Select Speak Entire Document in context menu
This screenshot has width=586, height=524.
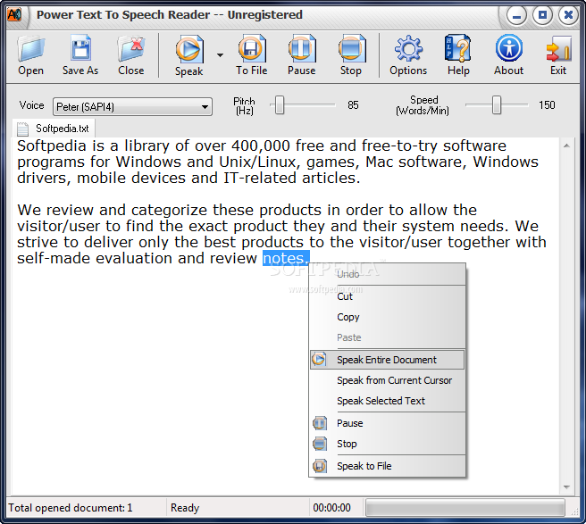[x=387, y=360]
